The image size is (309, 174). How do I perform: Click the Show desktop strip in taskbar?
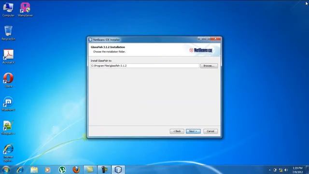(307, 170)
